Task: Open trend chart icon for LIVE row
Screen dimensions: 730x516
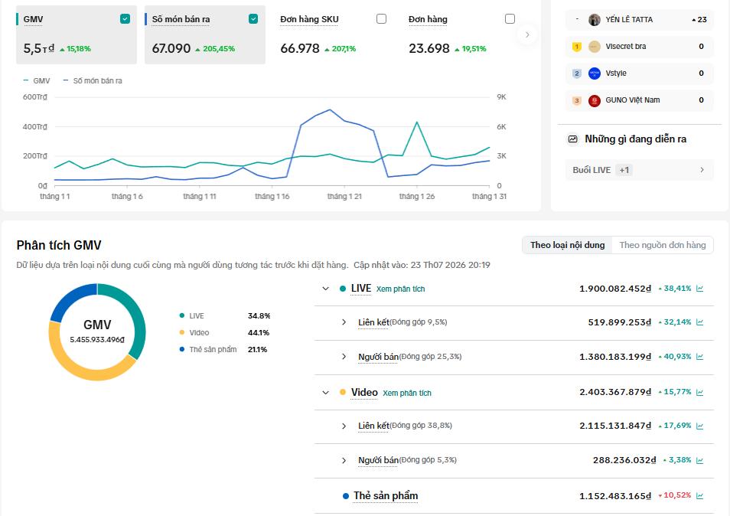Action: [x=699, y=289]
